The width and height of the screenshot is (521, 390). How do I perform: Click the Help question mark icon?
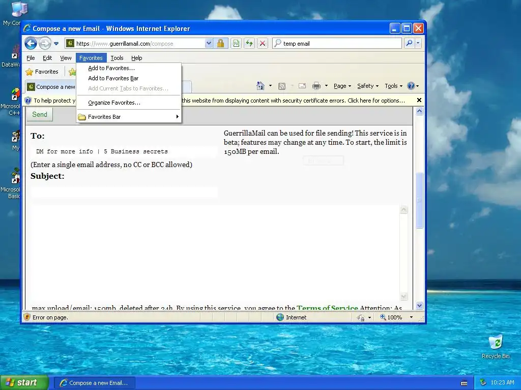click(x=411, y=86)
